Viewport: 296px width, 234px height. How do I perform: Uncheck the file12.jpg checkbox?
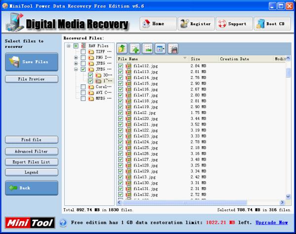click(121, 113)
